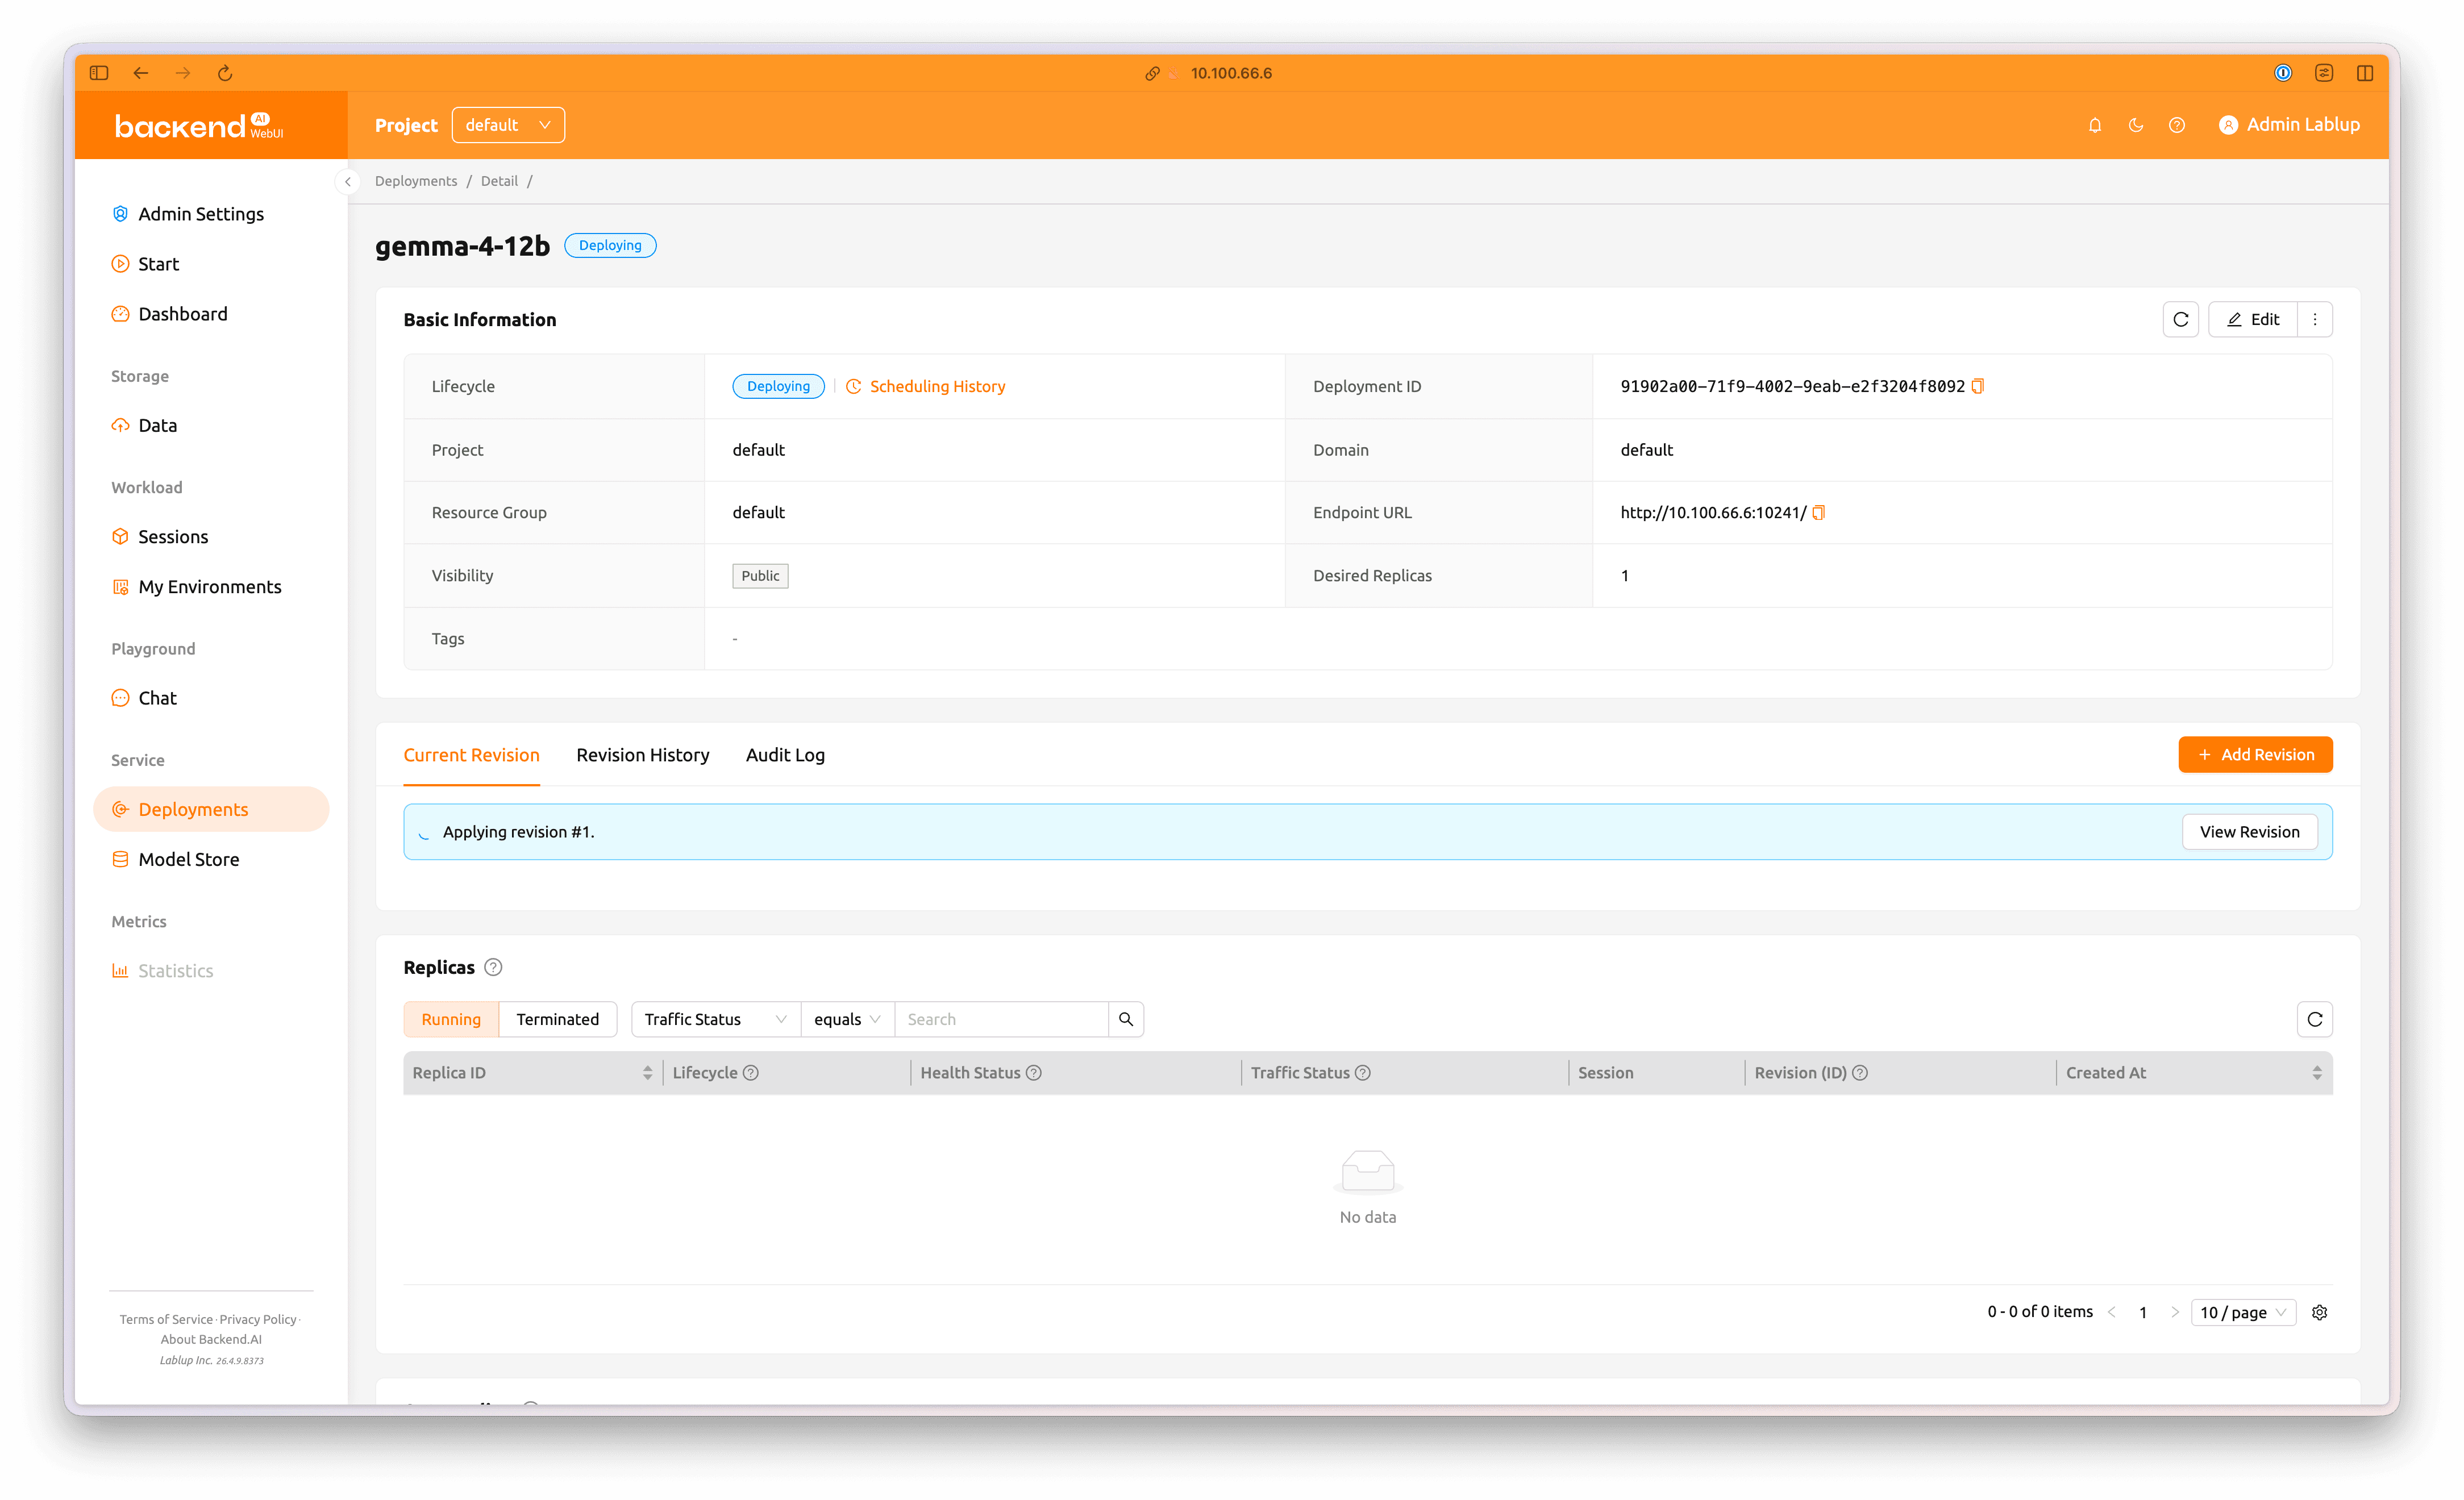Toggle the browser sidebar icon
The image size is (2464, 1500).
(98, 73)
